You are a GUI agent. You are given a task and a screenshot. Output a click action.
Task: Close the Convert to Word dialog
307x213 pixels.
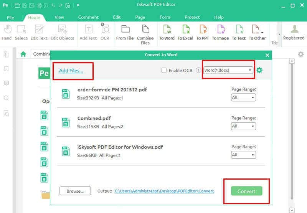(267, 55)
